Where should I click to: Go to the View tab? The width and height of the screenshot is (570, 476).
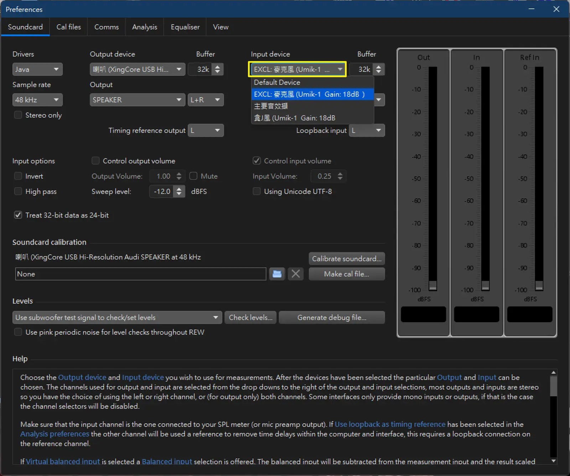pyautogui.click(x=221, y=27)
